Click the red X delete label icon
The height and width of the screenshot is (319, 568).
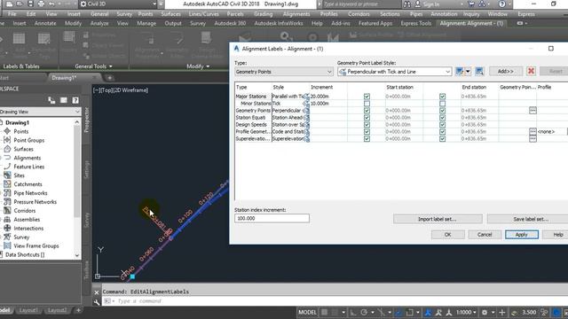click(x=531, y=71)
